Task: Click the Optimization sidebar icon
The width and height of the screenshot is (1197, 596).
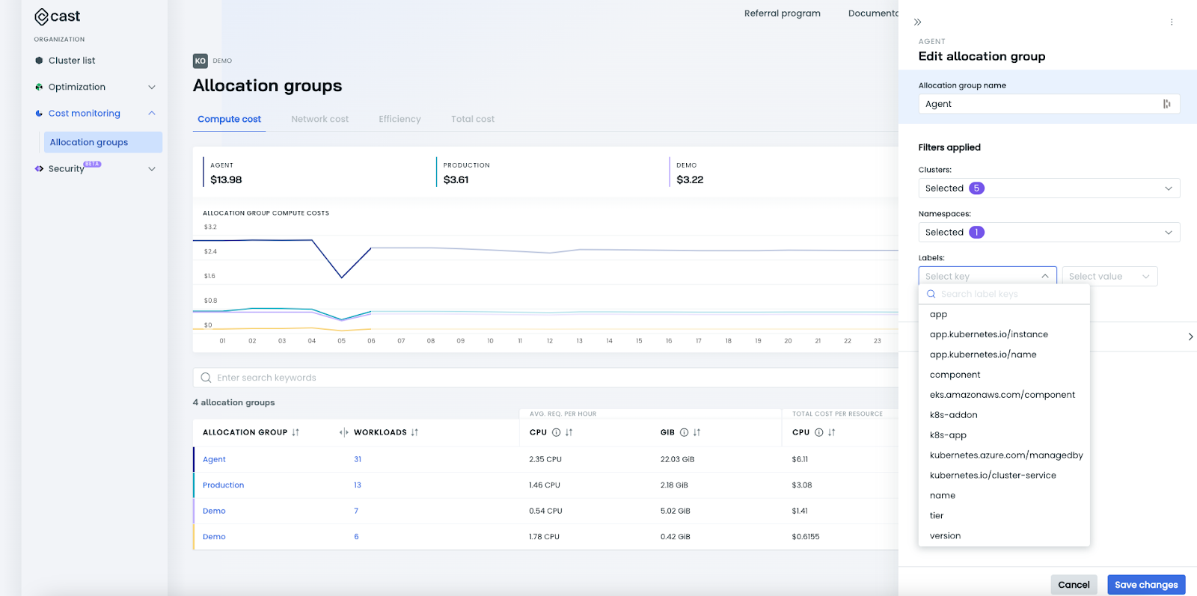Action: [x=39, y=87]
